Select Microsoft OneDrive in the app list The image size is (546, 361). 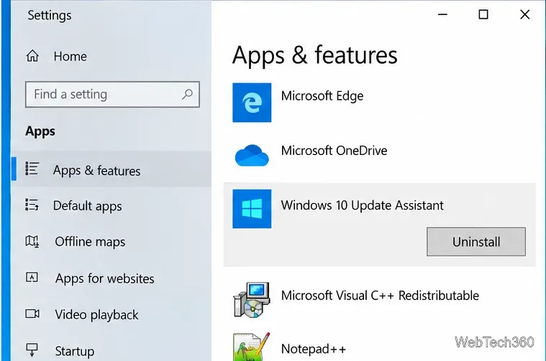click(x=334, y=151)
